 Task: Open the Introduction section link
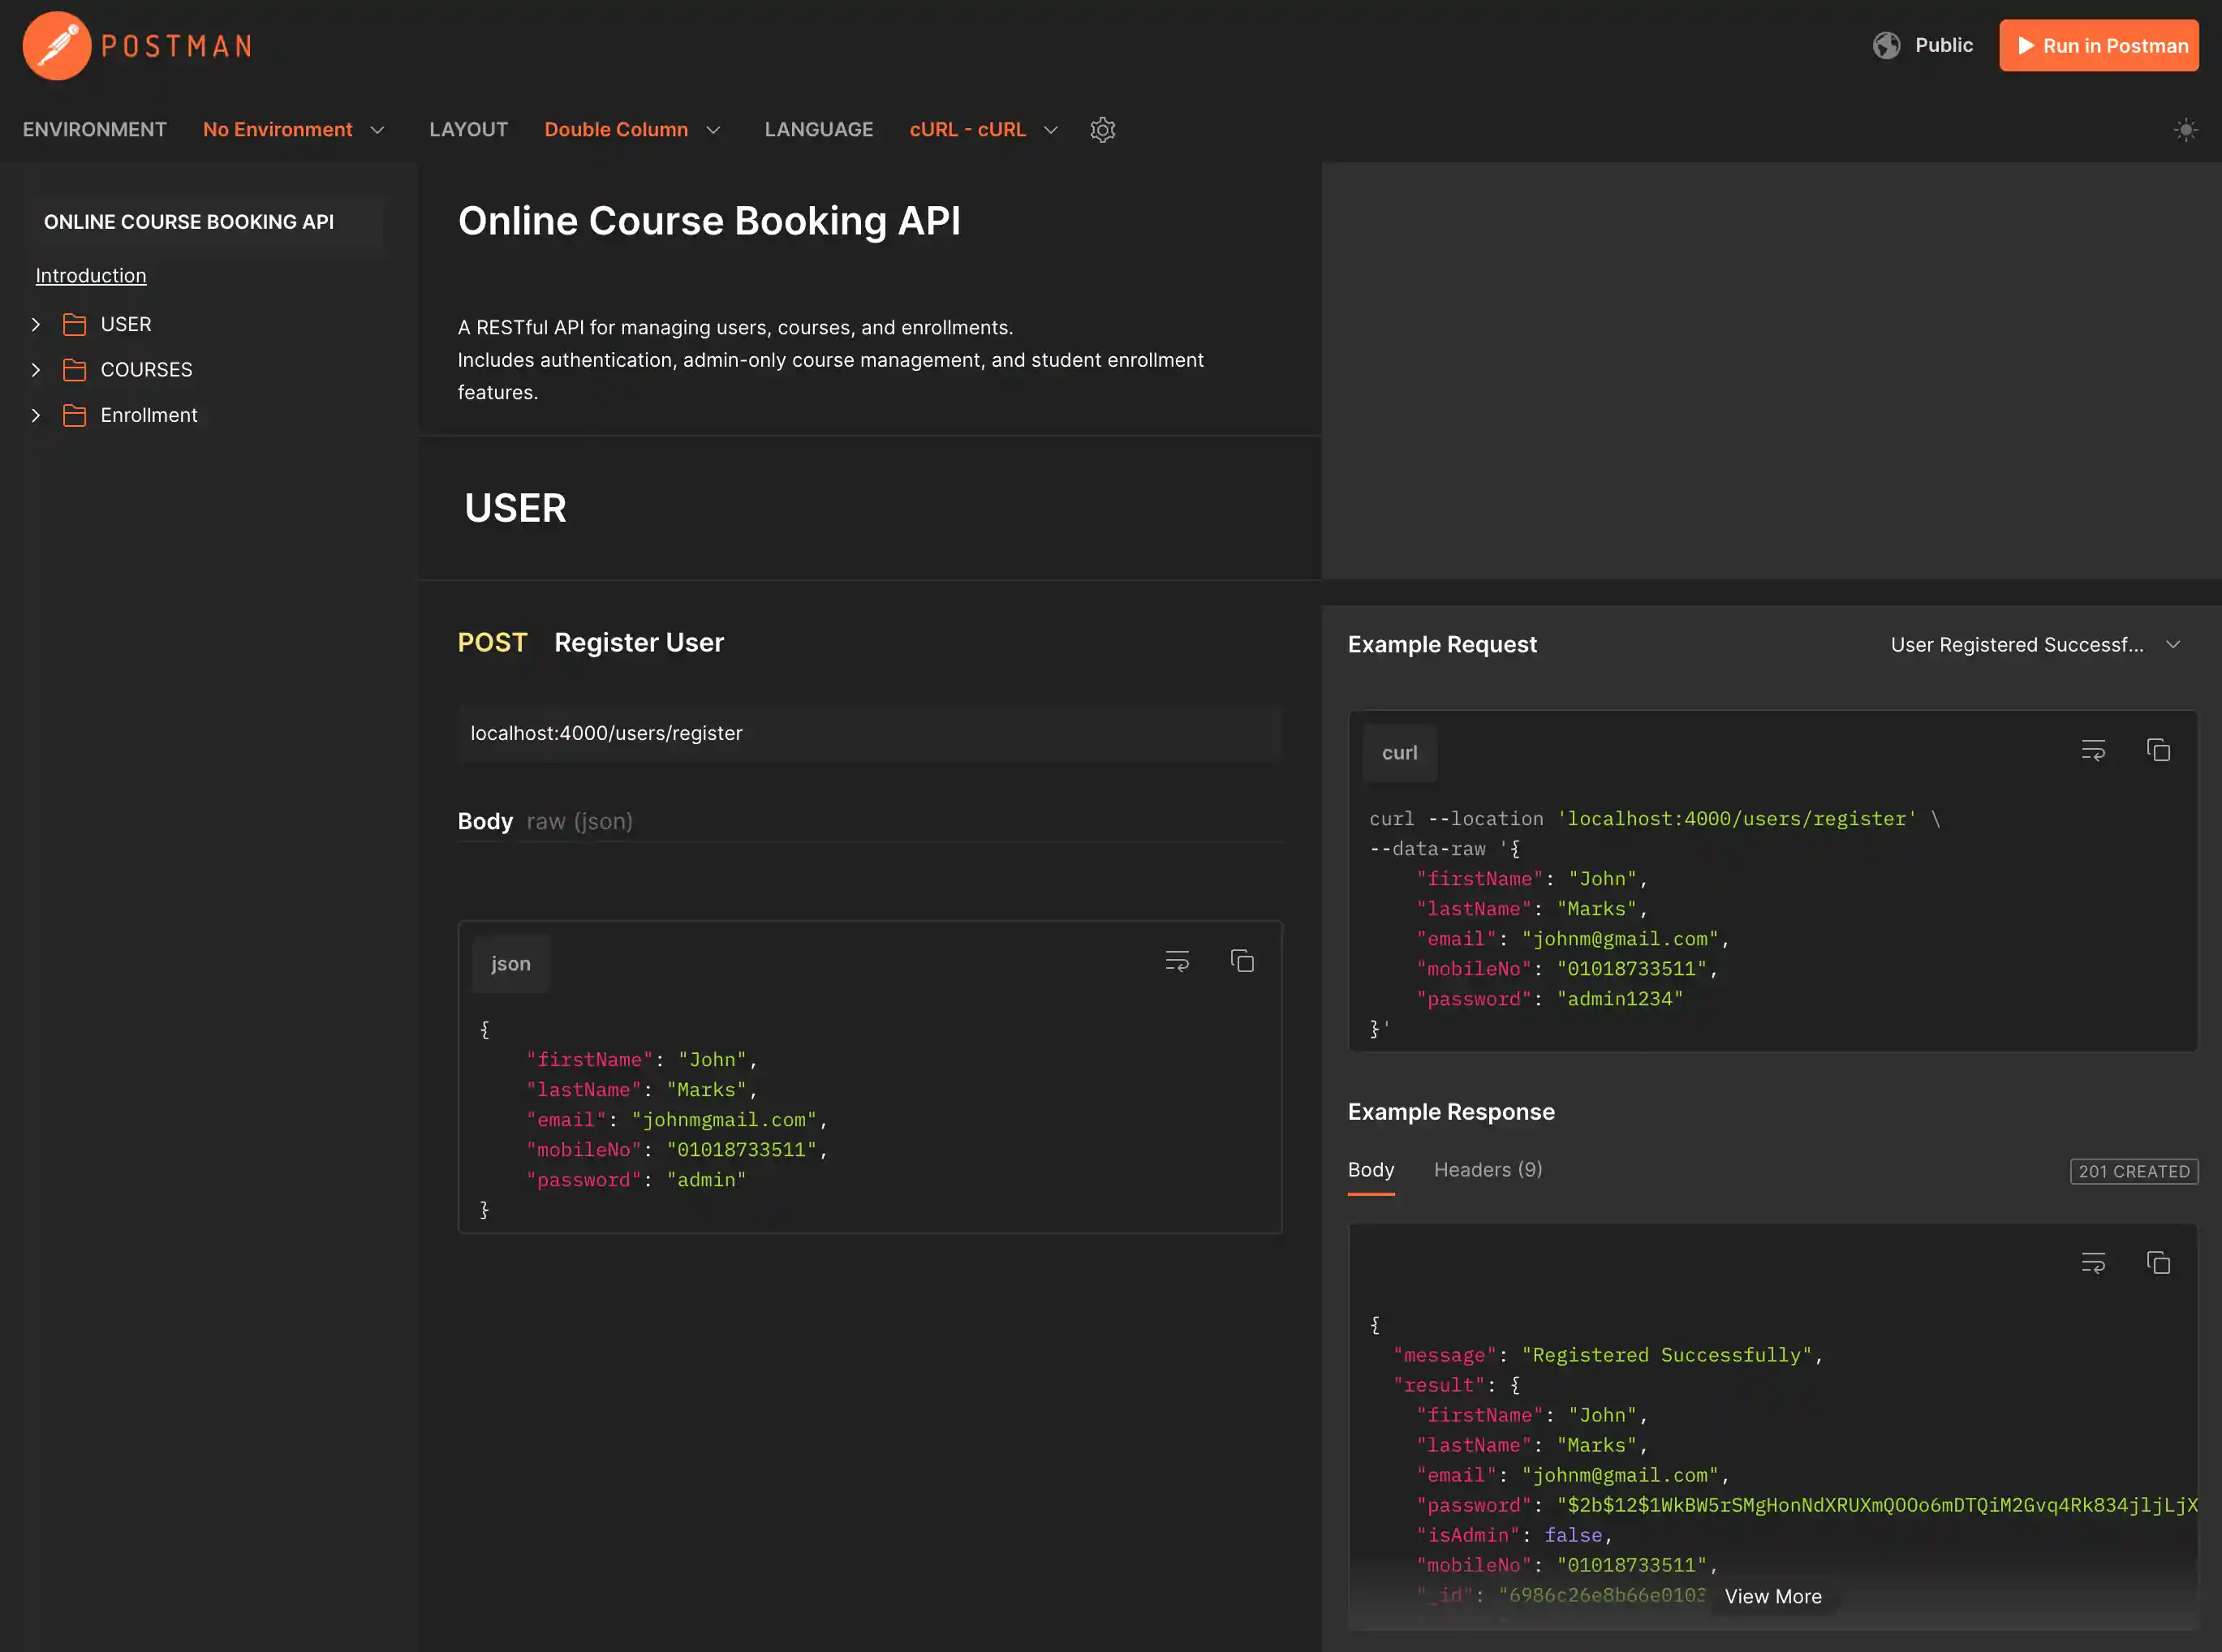(x=90, y=275)
